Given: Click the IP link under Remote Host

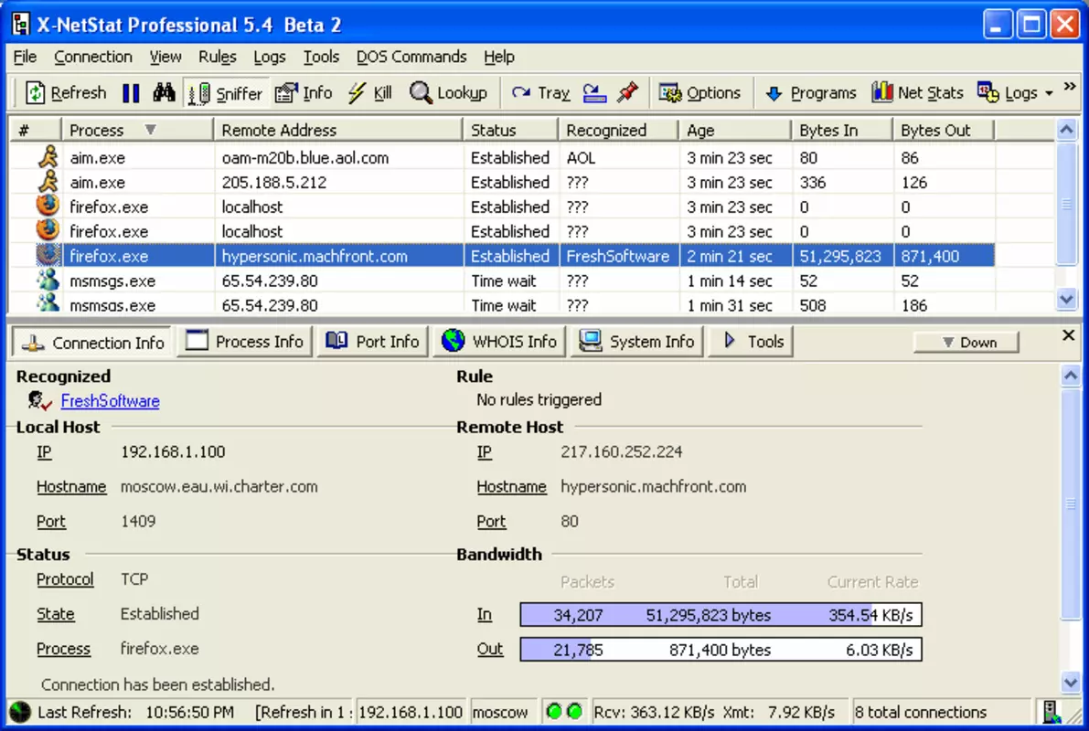Looking at the screenshot, I should tap(484, 452).
